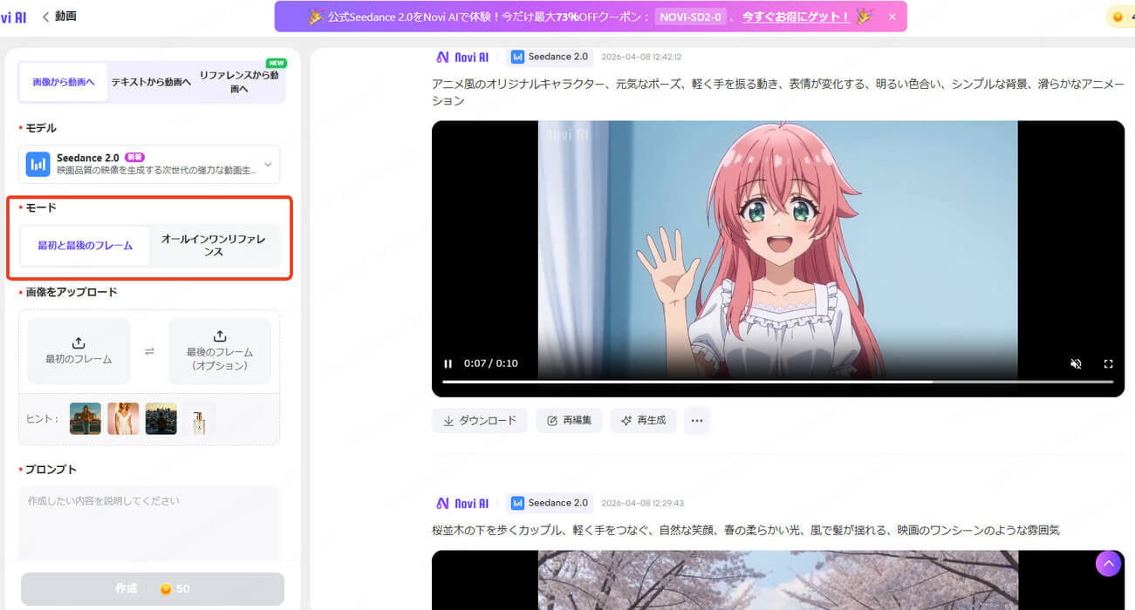Go back using the arrow beside 動画
Image resolution: width=1135 pixels, height=610 pixels.
pyautogui.click(x=45, y=17)
